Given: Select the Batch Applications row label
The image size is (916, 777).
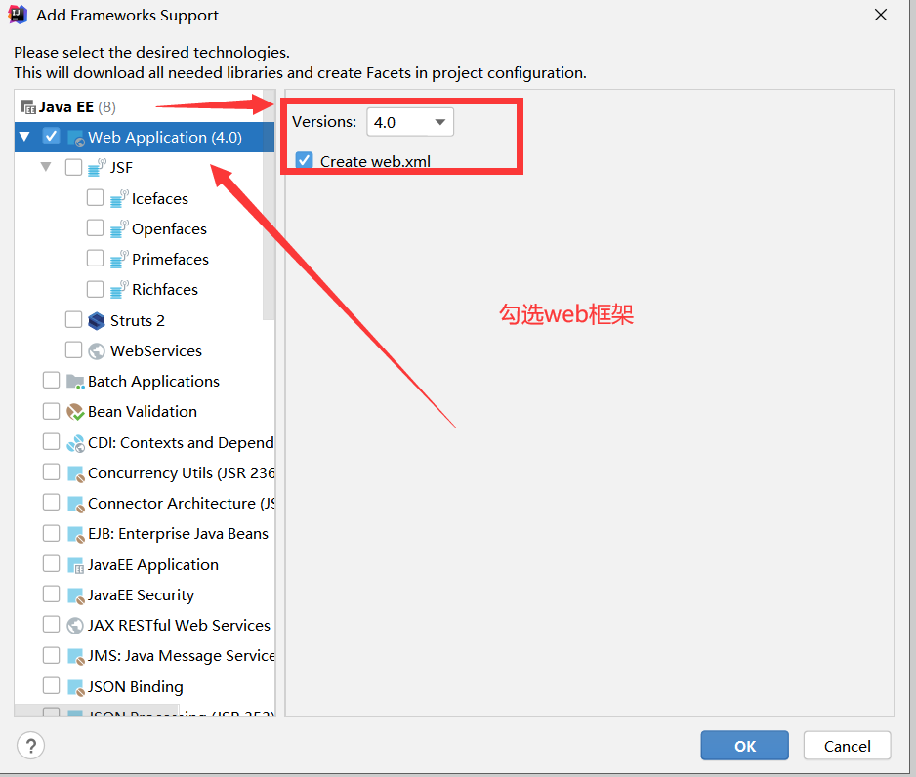Looking at the screenshot, I should [153, 382].
